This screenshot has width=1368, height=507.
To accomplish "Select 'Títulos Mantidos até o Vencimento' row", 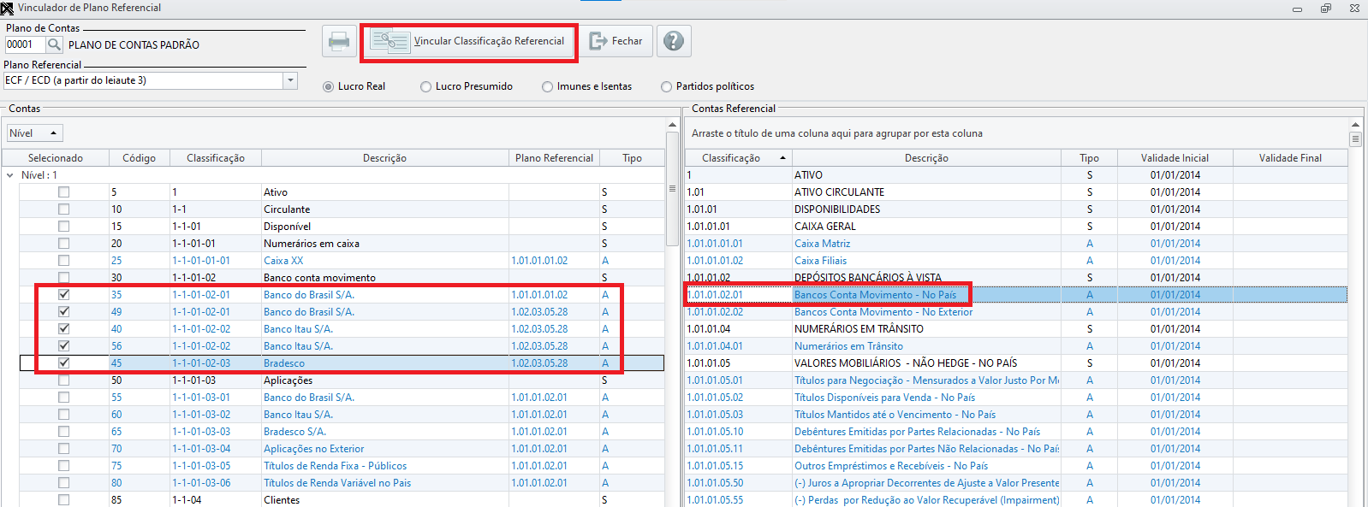I will 1016,415.
